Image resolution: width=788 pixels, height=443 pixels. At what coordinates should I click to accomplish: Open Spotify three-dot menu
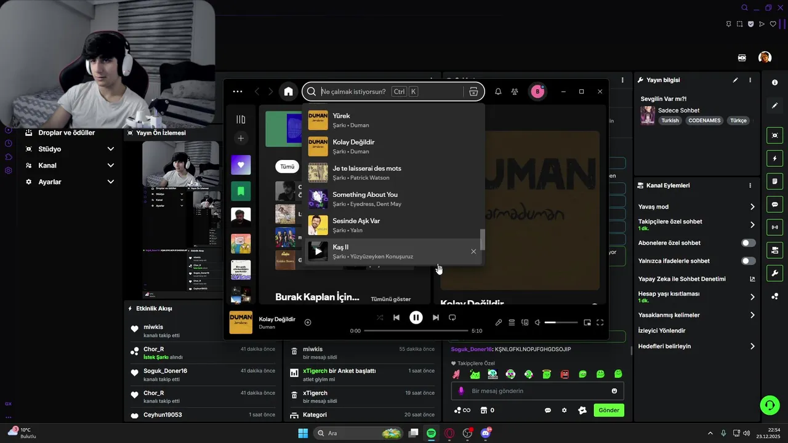[238, 92]
